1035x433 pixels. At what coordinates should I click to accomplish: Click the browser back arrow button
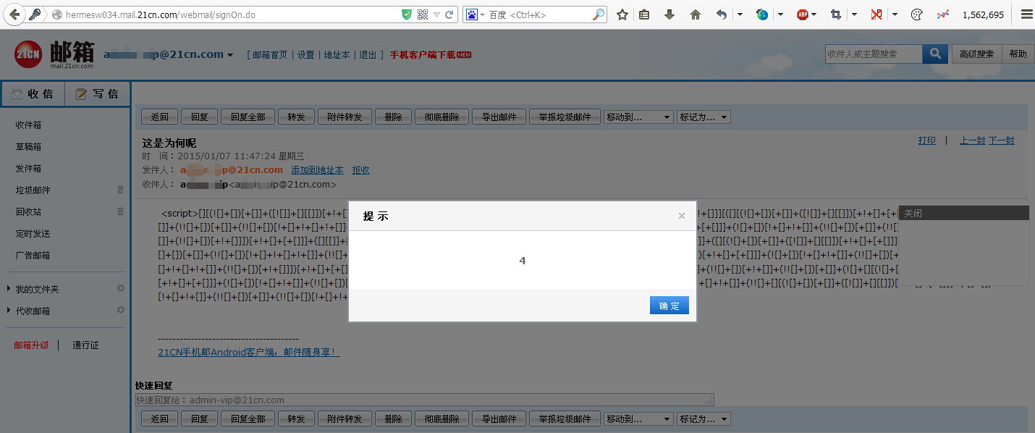pyautogui.click(x=13, y=14)
